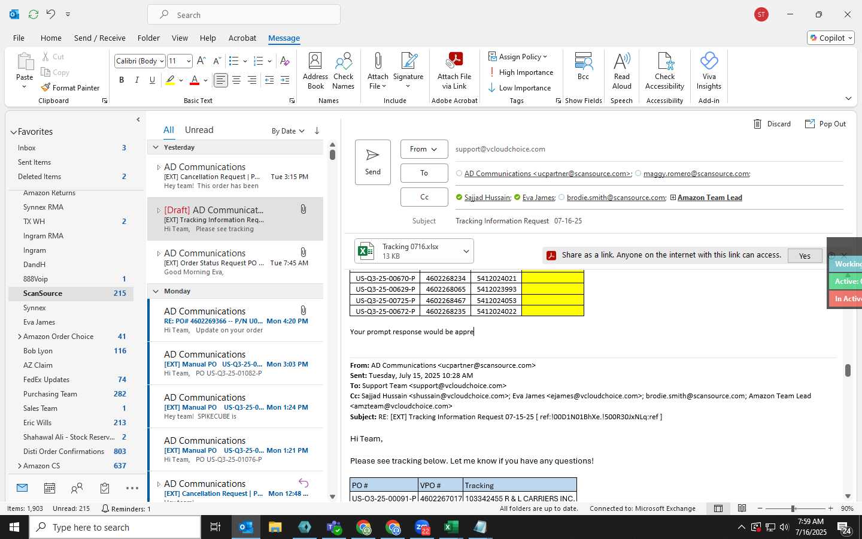Click Yes to share as link
The width and height of the screenshot is (862, 539).
tap(805, 256)
